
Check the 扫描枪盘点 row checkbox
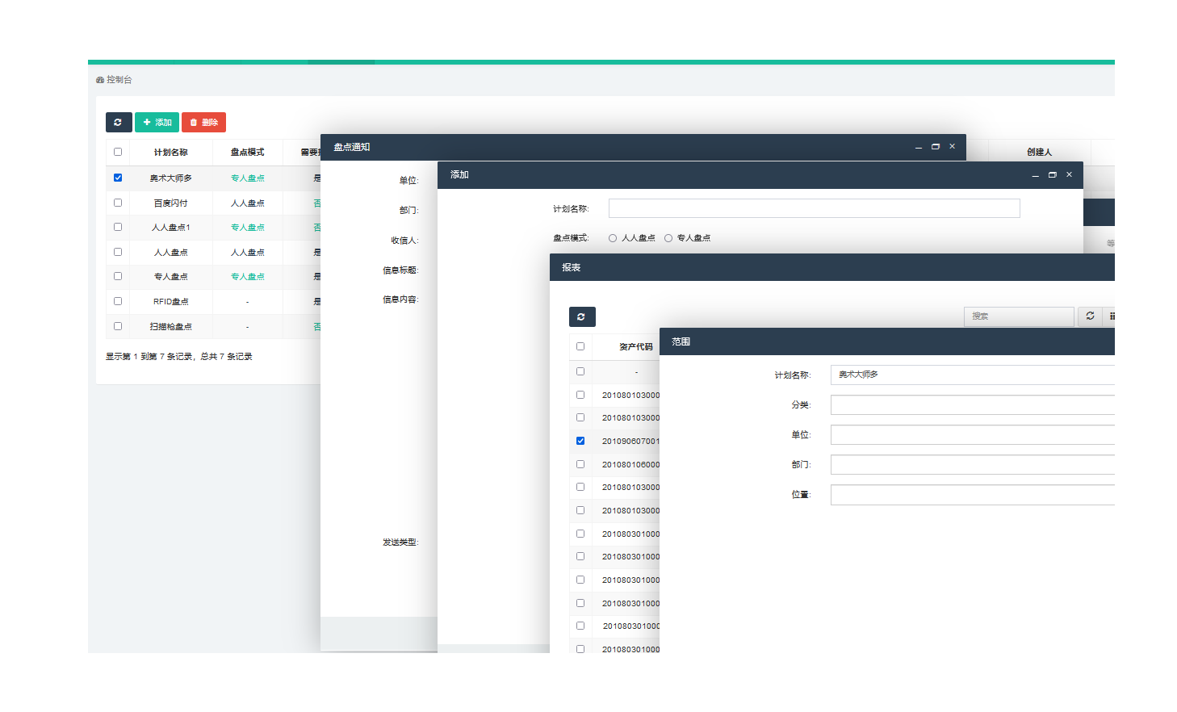pyautogui.click(x=118, y=326)
